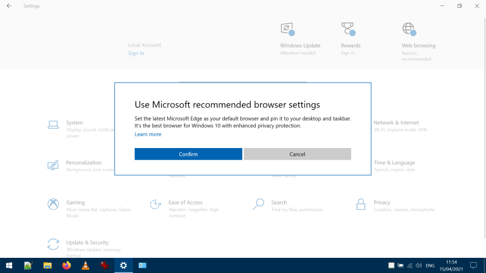
Task: Click the ENG language indicator in tray
Action: point(430,266)
